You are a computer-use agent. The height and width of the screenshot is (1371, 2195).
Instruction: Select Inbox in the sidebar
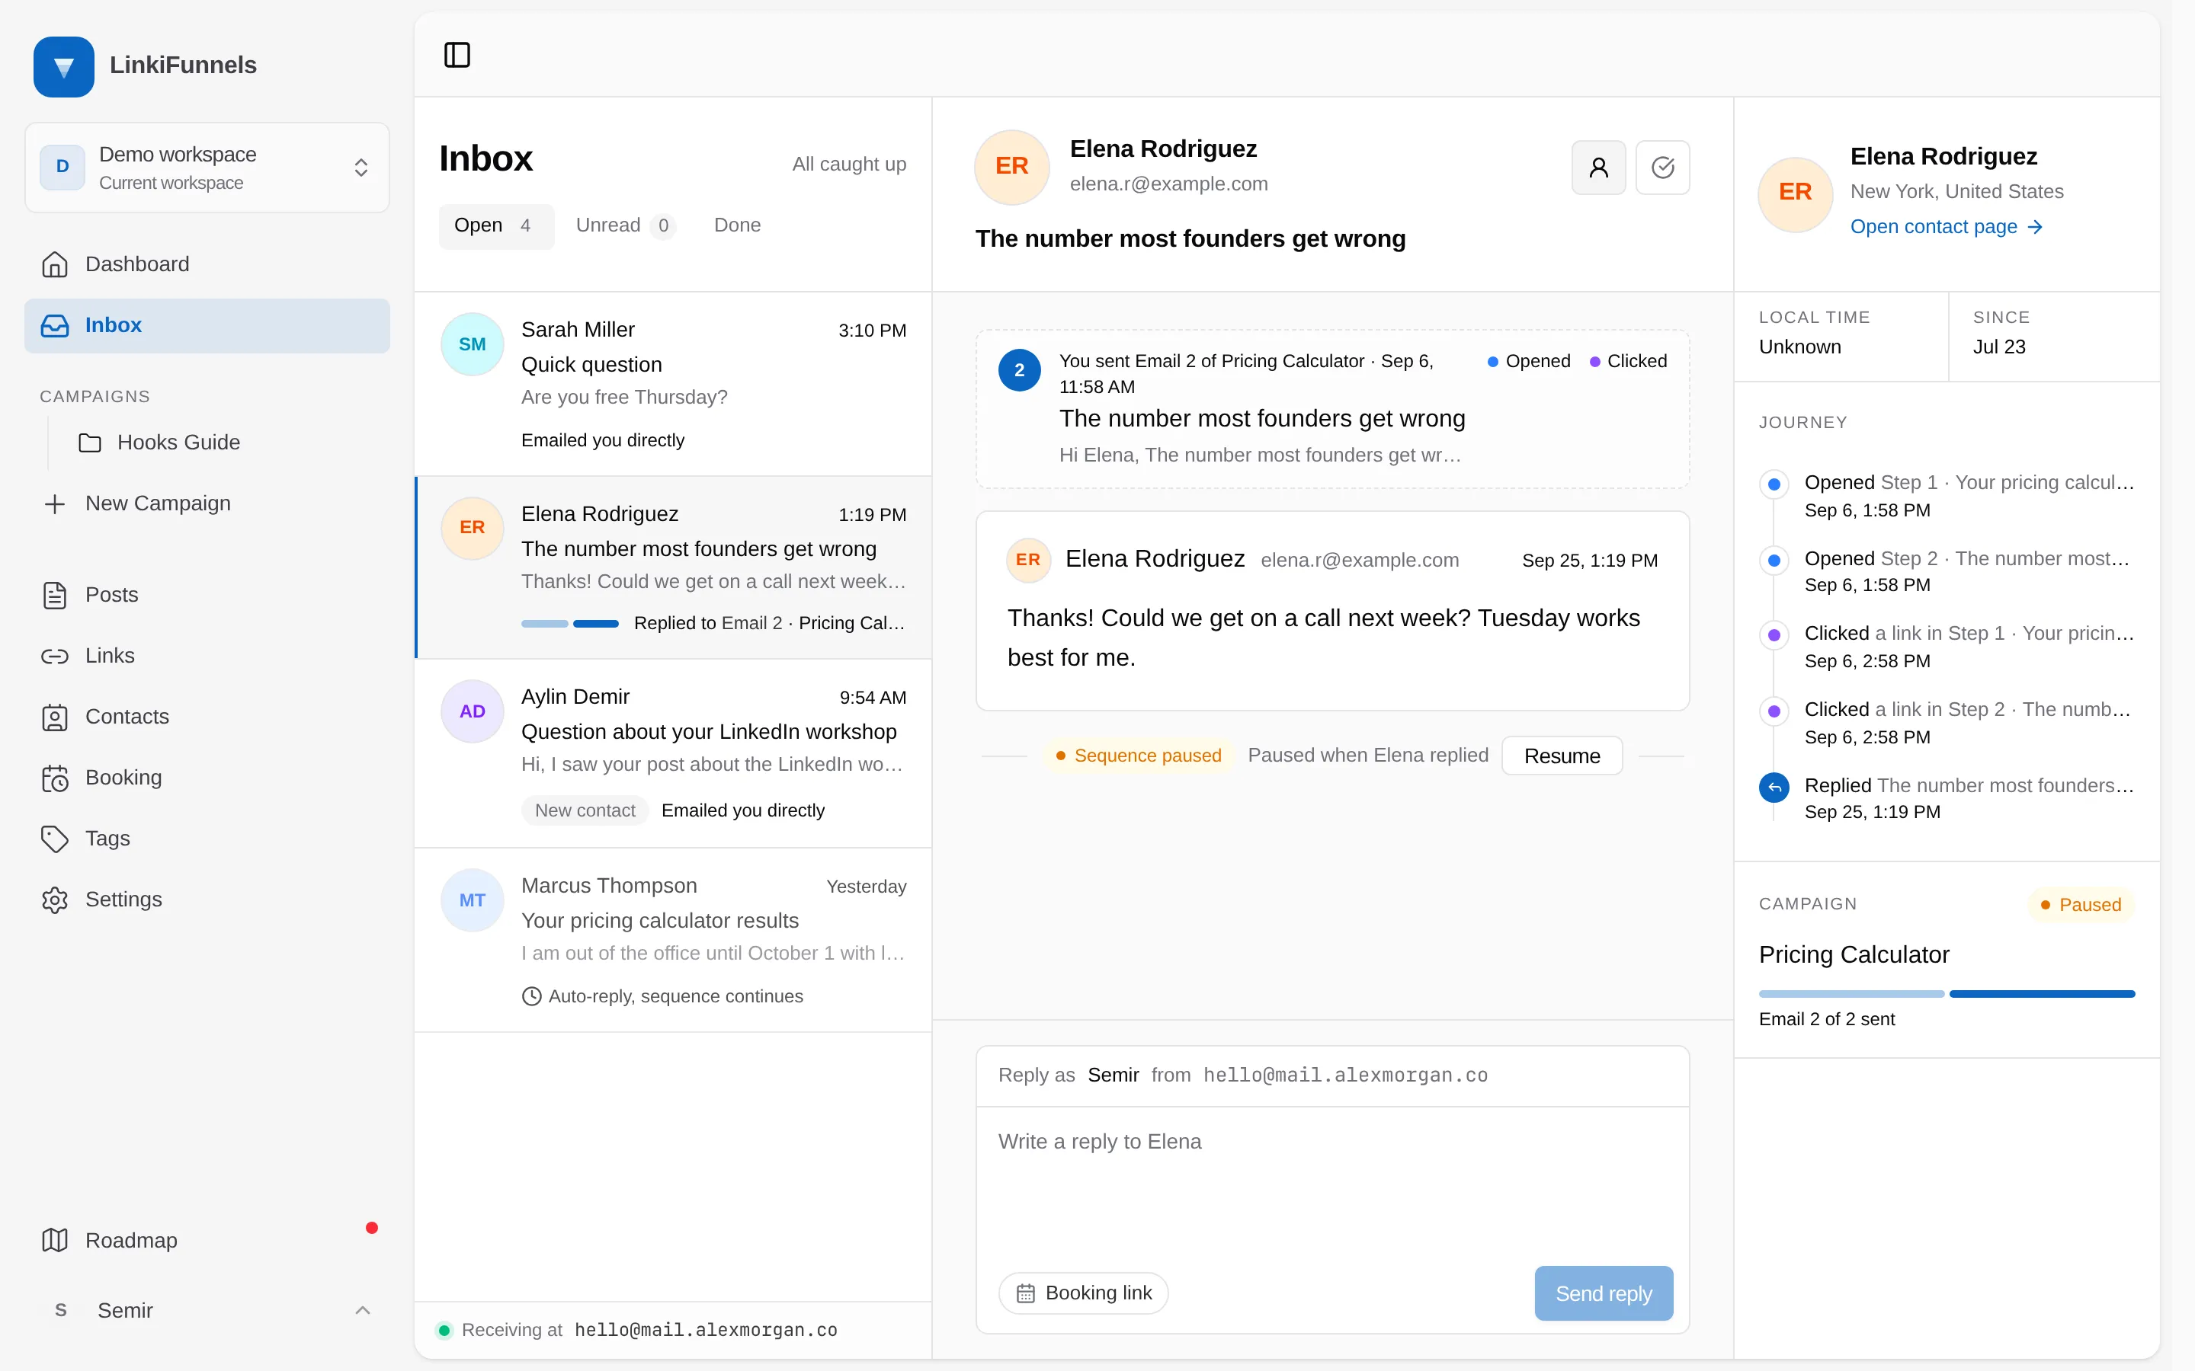pos(207,325)
